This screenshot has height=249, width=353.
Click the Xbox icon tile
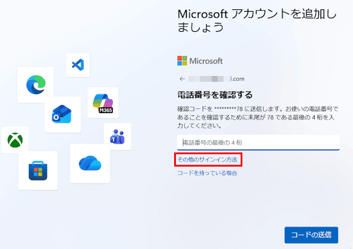tap(15, 140)
